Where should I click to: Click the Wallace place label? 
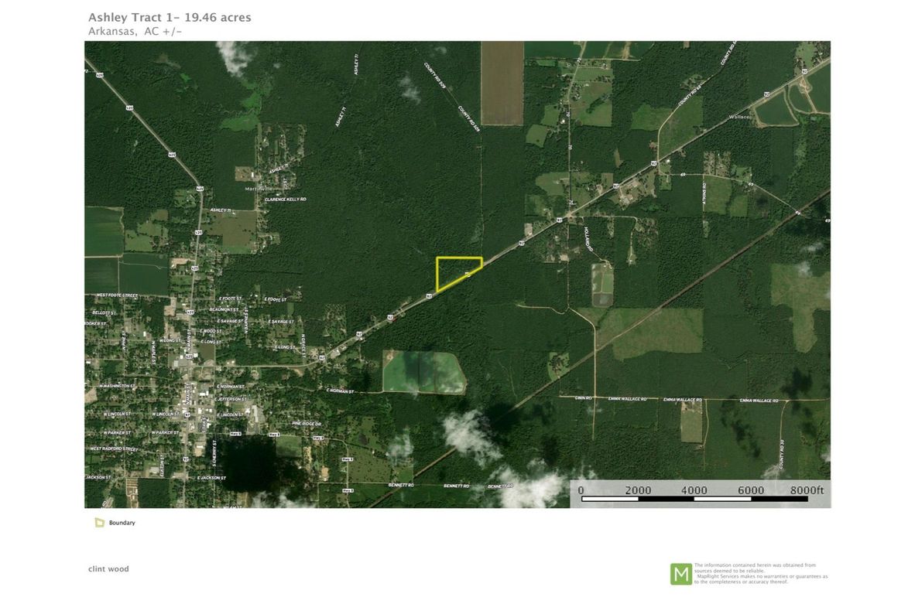coord(740,118)
